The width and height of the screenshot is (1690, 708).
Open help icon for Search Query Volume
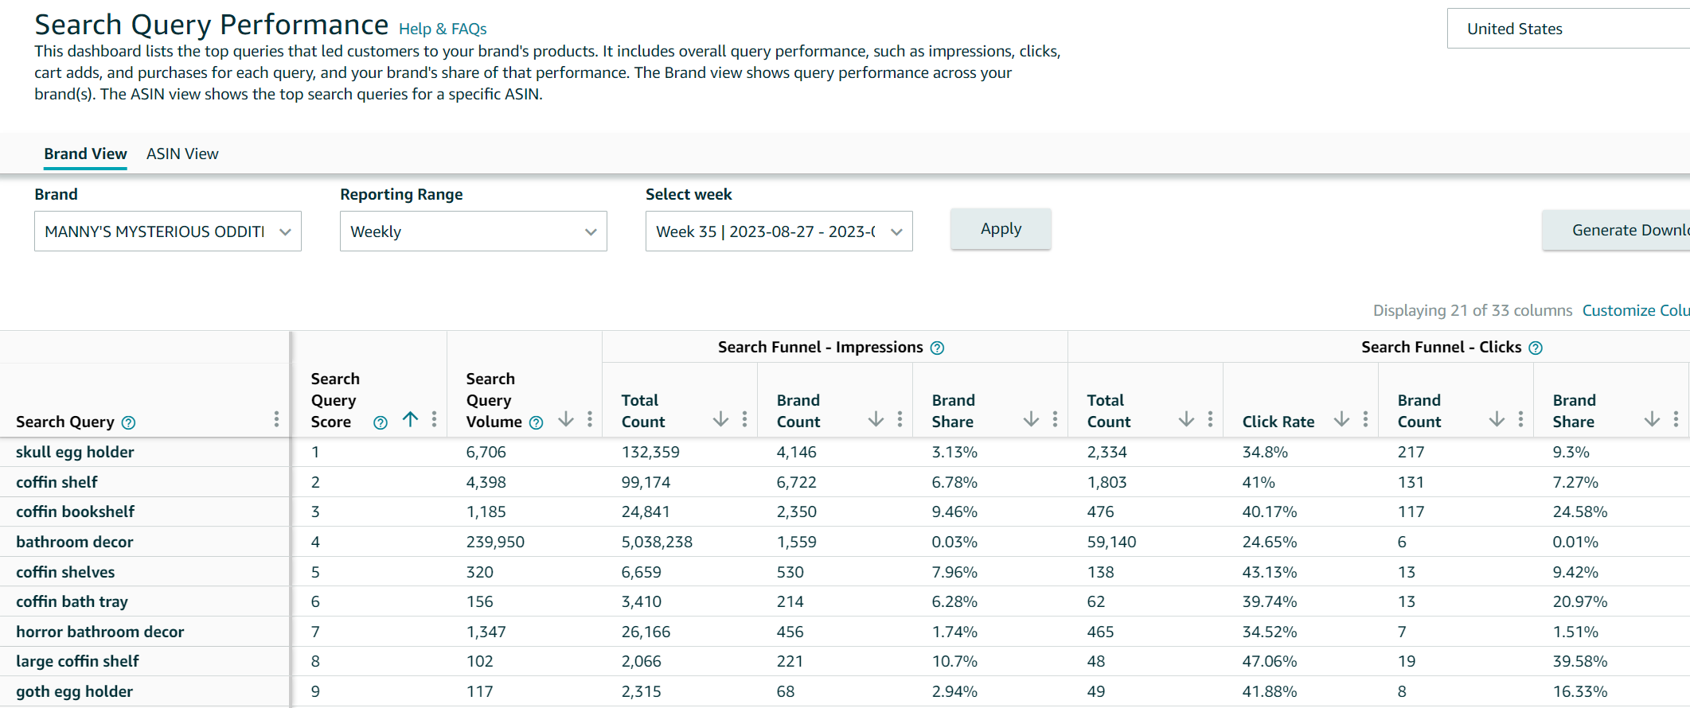pyautogui.click(x=536, y=422)
